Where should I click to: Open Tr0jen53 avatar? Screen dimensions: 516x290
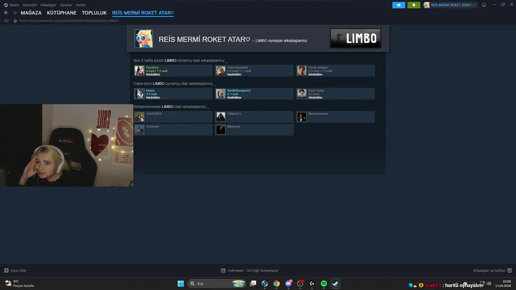pos(221,117)
